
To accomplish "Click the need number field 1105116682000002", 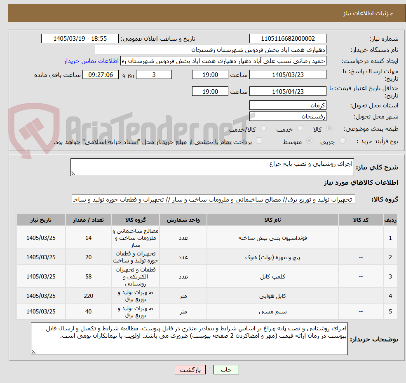I will [x=288, y=39].
